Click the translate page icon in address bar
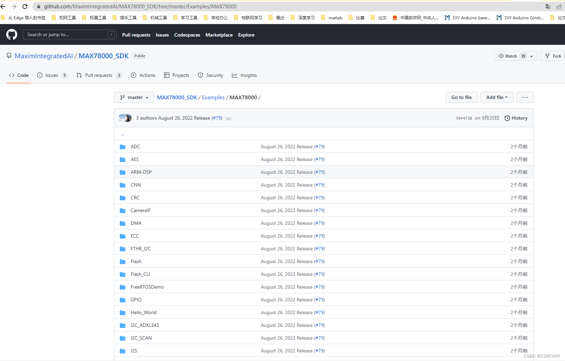The width and height of the screenshot is (565, 361). [x=548, y=7]
